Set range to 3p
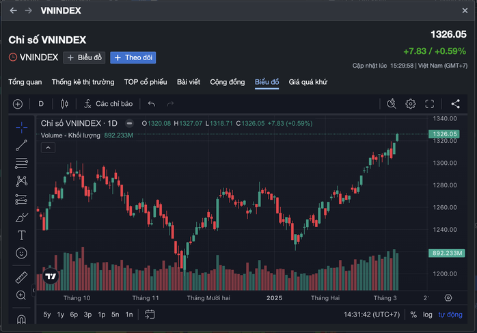 click(87, 315)
